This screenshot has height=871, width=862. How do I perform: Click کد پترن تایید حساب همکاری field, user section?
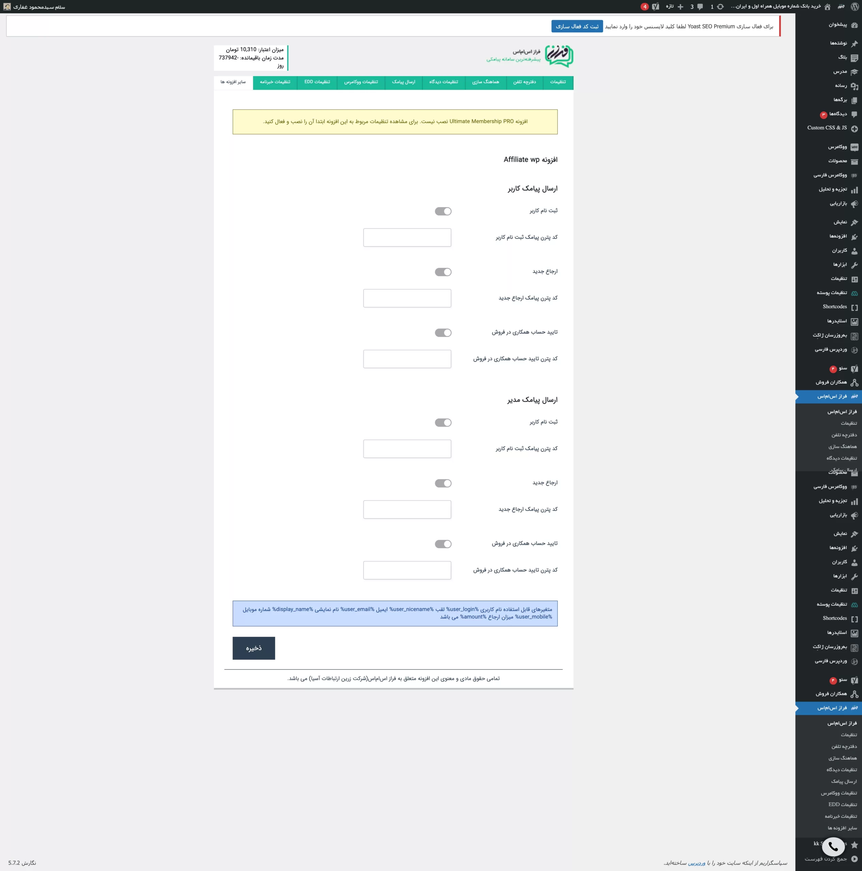point(407,359)
